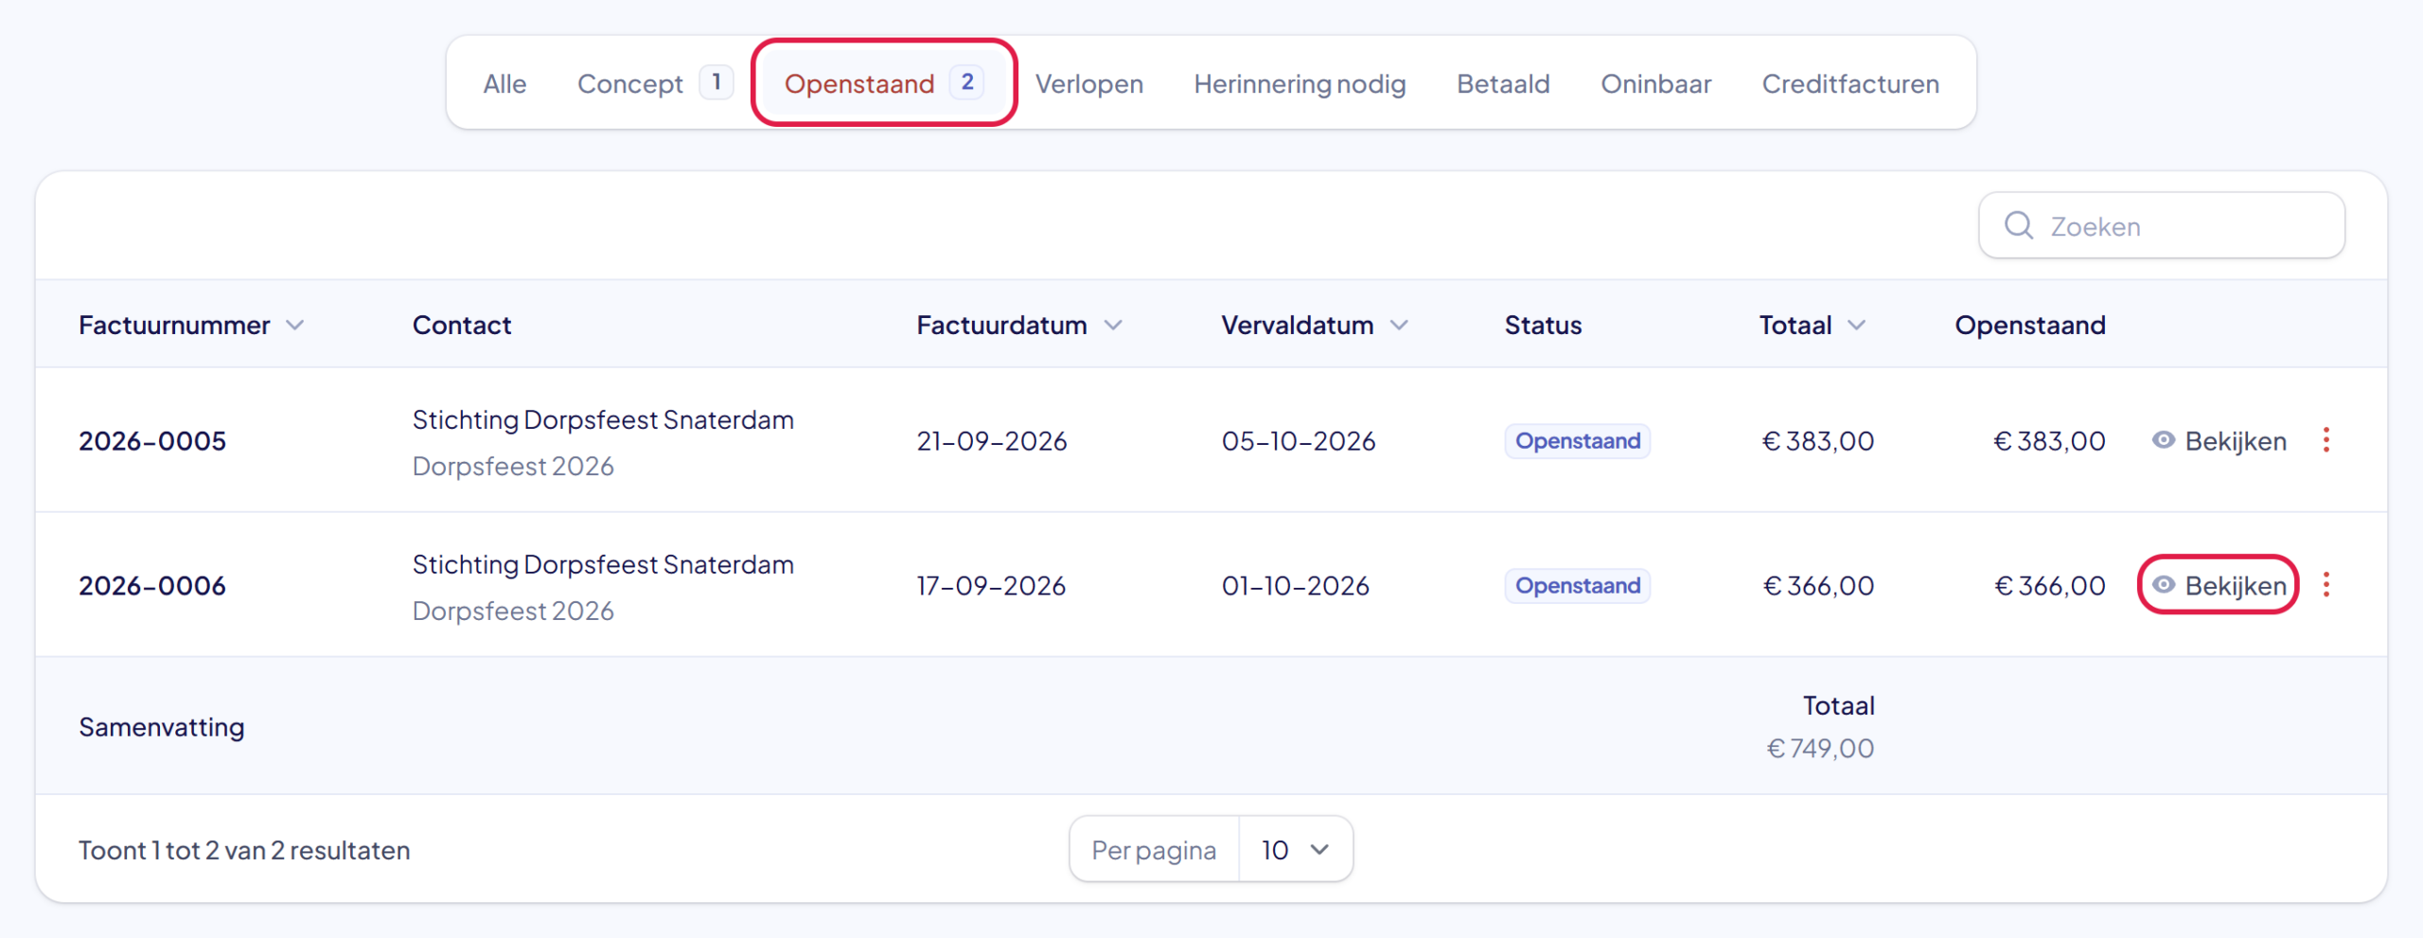The height and width of the screenshot is (938, 2423).
Task: Switch to the Concept tab
Action: click(654, 83)
